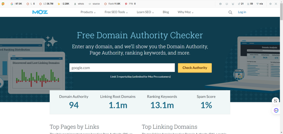Screen dimensions: 283x134
Task: Expand the Why Moz menu
Action: click(x=186, y=12)
